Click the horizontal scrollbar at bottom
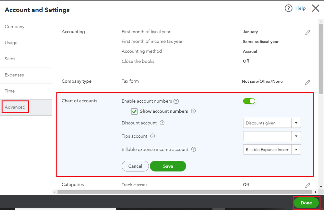The image size is (324, 210). (182, 192)
